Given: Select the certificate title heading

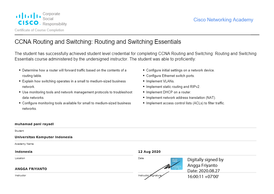Looking at the screenshot, I should point(98,42).
